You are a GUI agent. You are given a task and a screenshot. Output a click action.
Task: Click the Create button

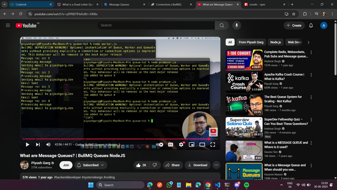coord(294,25)
